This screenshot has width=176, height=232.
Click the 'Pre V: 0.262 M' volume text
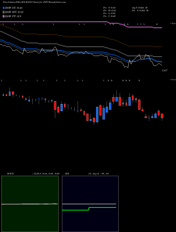coord(140,11)
